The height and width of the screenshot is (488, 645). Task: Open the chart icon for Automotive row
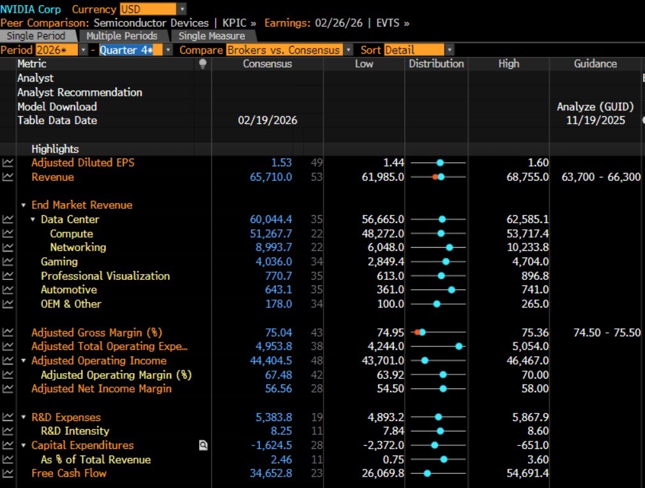[x=8, y=290]
